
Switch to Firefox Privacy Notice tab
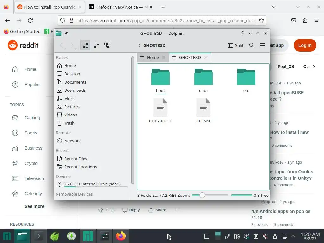(x=120, y=7)
